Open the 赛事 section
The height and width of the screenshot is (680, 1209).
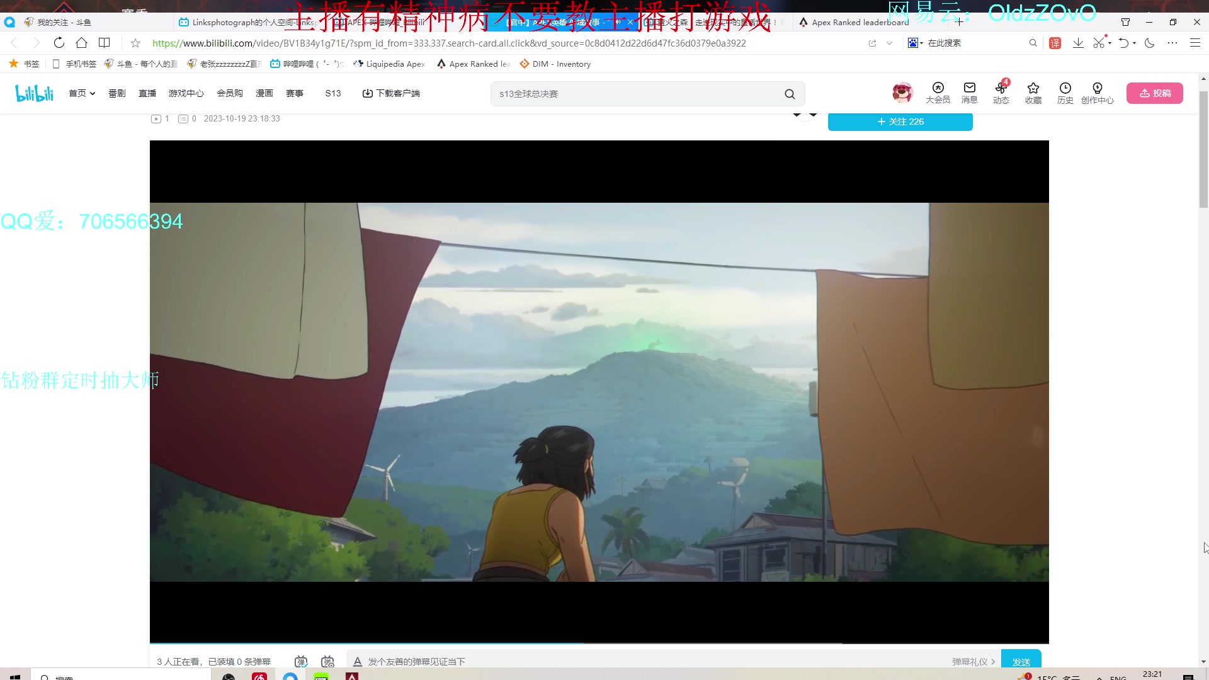[295, 93]
